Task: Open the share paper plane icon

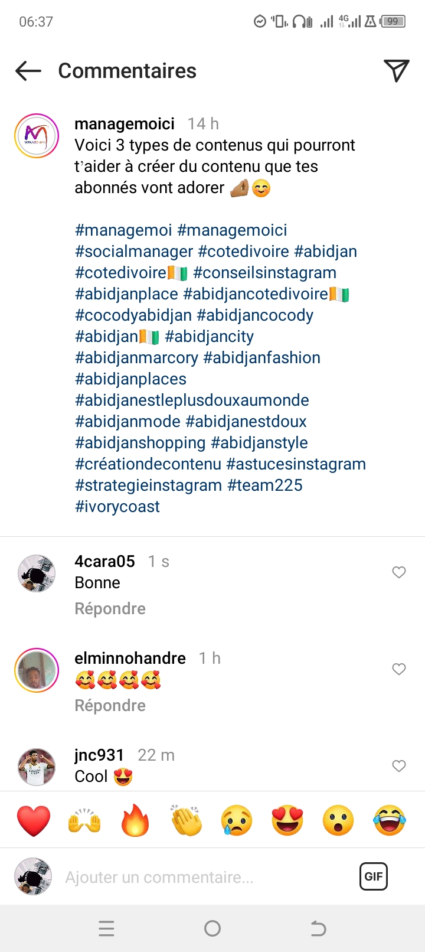Action: [397, 71]
